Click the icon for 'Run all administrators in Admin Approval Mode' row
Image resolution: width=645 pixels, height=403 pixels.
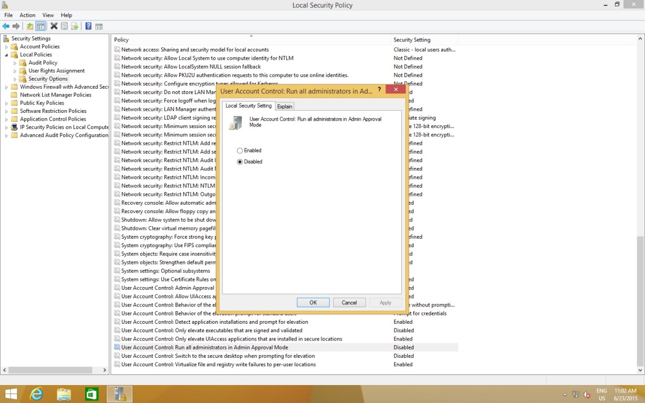tap(117, 347)
